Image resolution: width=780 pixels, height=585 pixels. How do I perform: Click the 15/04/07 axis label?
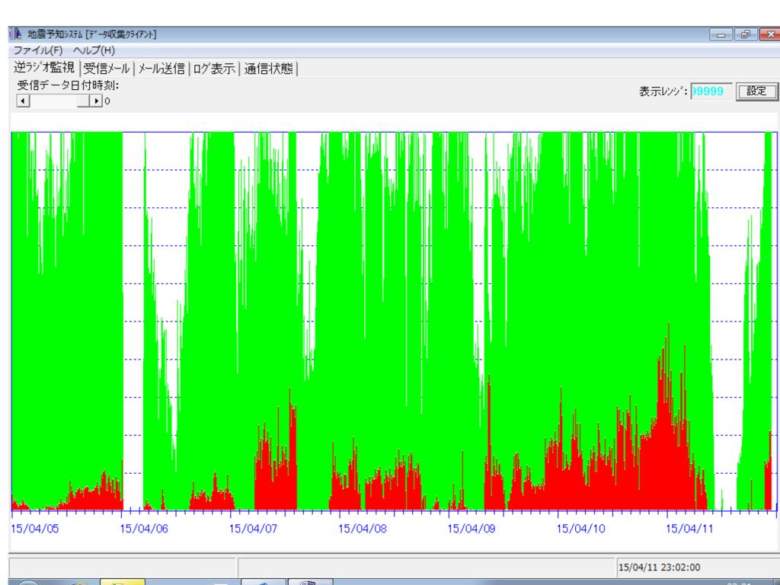pos(253,529)
